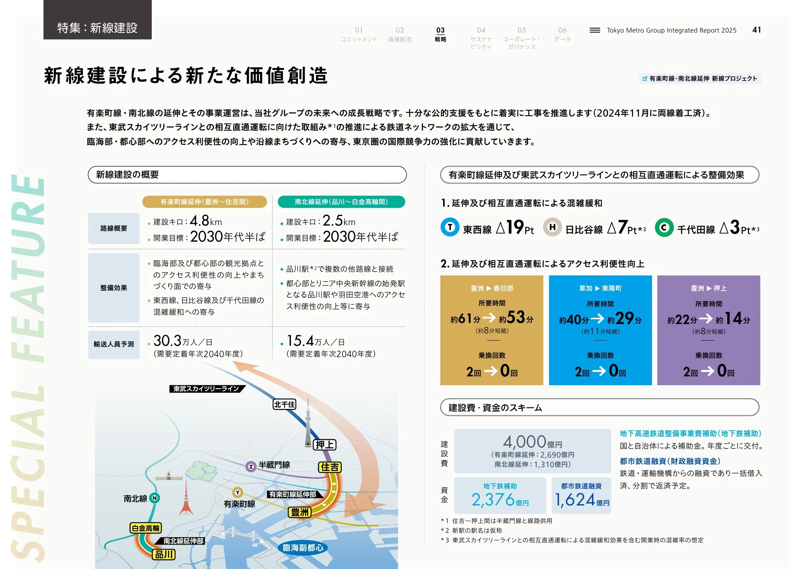
Task: Click the Yurakucho line Y icon on map
Action: coord(238,493)
